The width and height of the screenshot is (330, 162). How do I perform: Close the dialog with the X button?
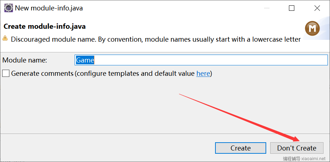click(317, 8)
